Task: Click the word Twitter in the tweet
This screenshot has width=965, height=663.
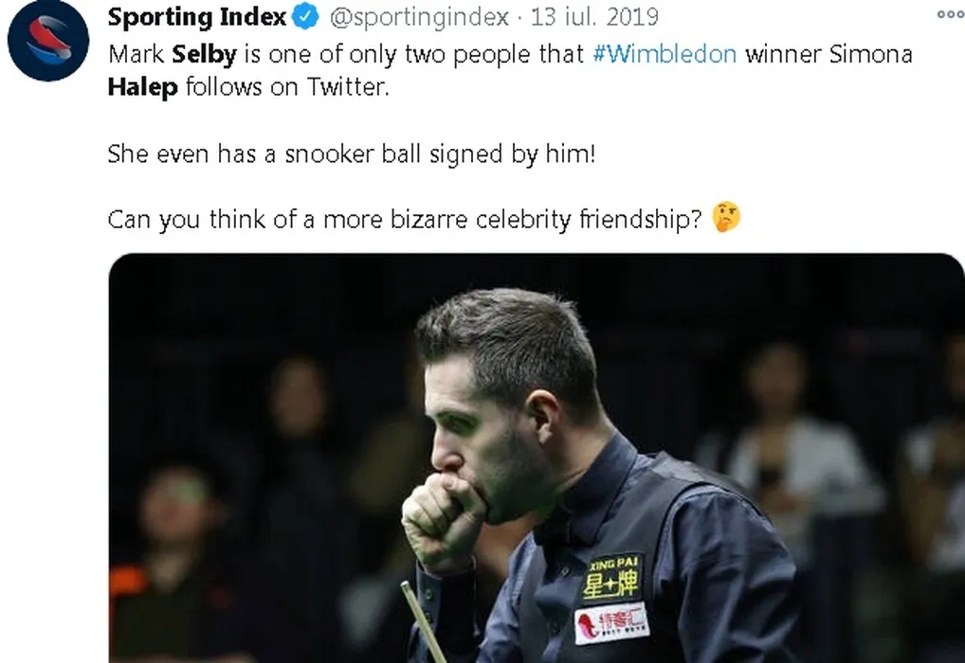Action: tap(348, 87)
